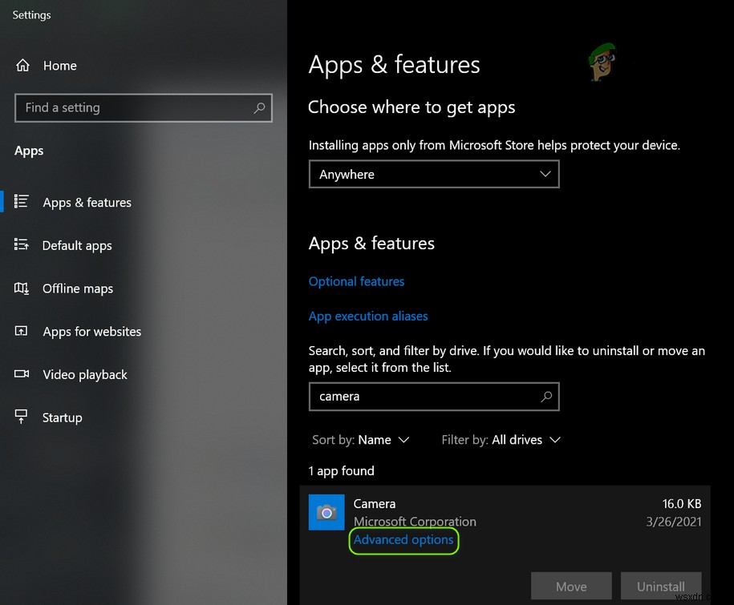Click the magnifier in Find a setting box
This screenshot has width=734, height=605.
tap(258, 107)
